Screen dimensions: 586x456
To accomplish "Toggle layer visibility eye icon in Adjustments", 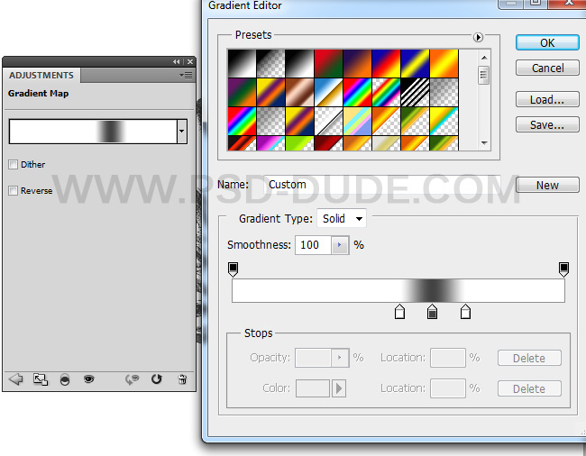I will point(88,379).
